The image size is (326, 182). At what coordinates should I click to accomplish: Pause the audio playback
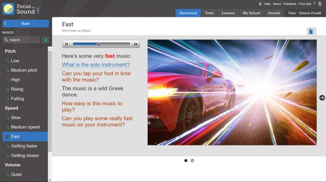[x=66, y=44]
